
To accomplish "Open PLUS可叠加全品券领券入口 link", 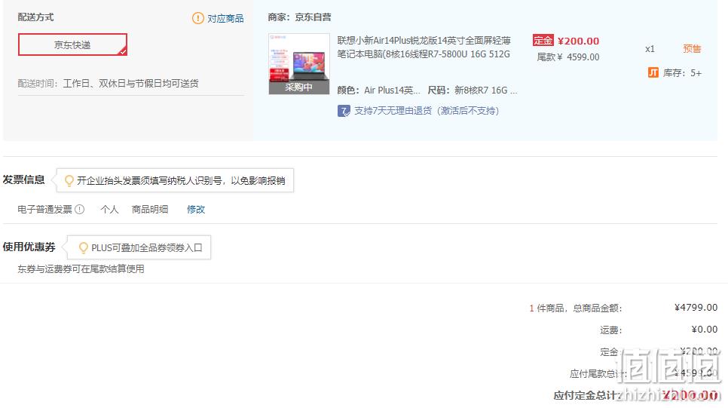I will point(147,247).
